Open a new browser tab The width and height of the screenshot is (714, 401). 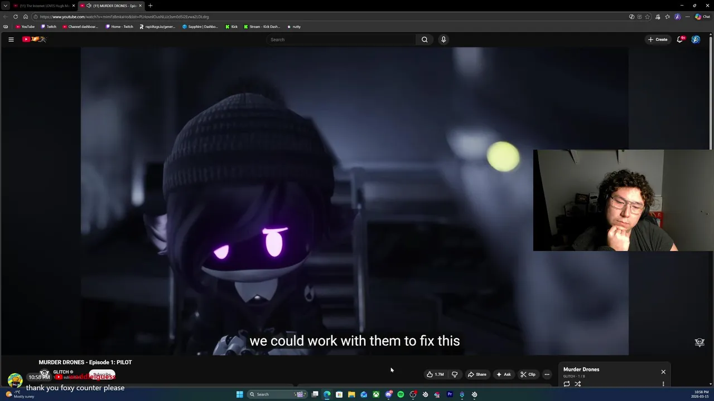click(x=150, y=6)
